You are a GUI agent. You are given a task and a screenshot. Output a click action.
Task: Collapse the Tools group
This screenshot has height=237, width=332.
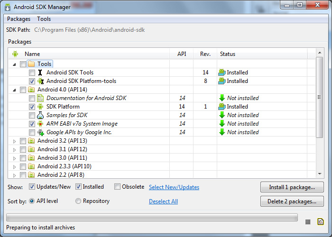click(14, 64)
